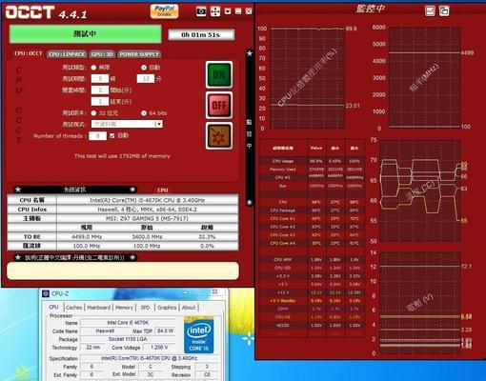Click the star icon in the system info header
This screenshot has width=486, height=381.
pos(18,190)
